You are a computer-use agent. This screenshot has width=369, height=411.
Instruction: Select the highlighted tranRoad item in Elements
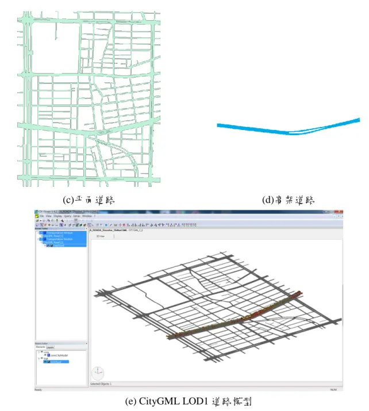56,362
